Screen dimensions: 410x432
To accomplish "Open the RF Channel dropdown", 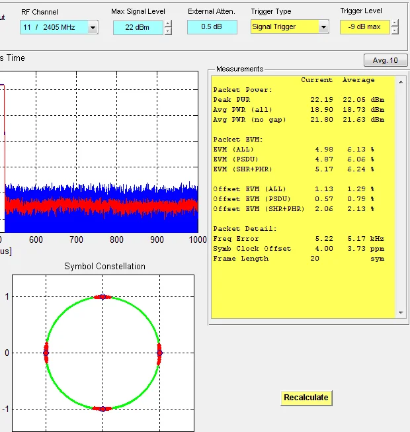I will click(x=93, y=27).
